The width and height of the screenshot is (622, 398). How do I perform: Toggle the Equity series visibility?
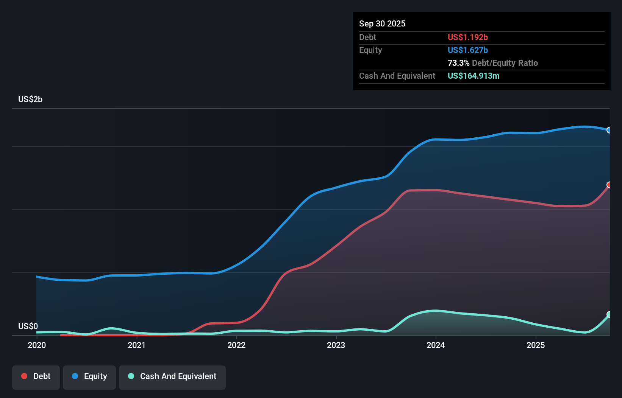(x=89, y=376)
